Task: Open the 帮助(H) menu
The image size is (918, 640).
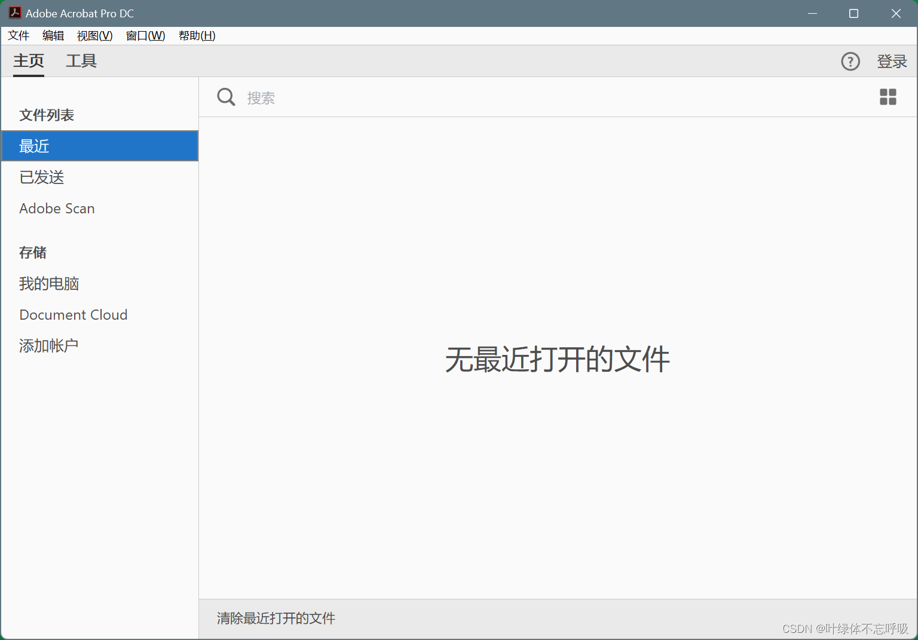Action: [197, 36]
